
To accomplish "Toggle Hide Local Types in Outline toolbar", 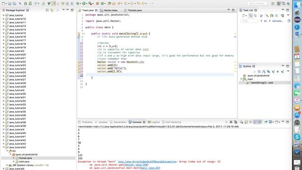I will 282,72.
